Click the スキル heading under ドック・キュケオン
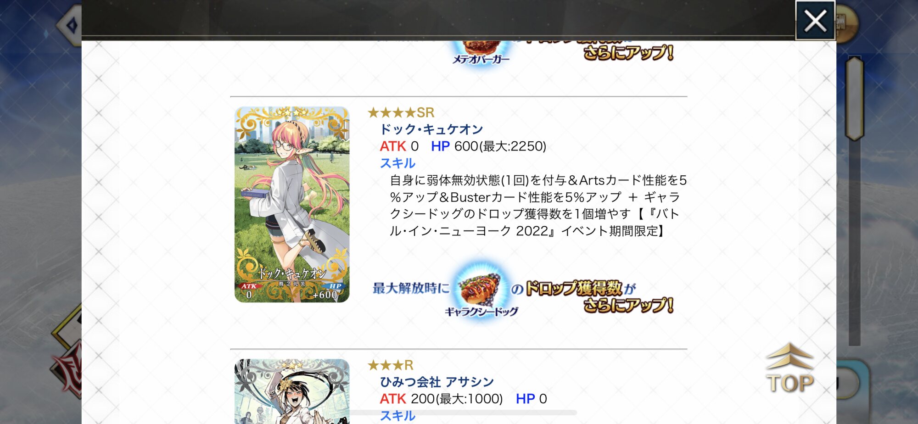The width and height of the screenshot is (918, 424). pos(397,163)
